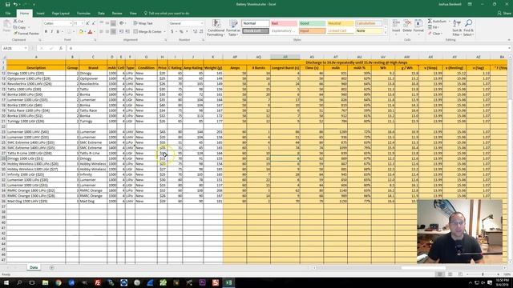Apply the Neutral cell style

(x=341, y=23)
